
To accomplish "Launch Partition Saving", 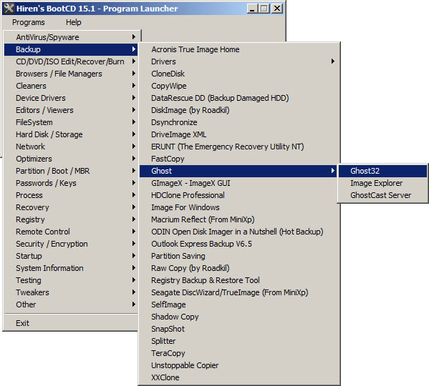I will 238,256.
